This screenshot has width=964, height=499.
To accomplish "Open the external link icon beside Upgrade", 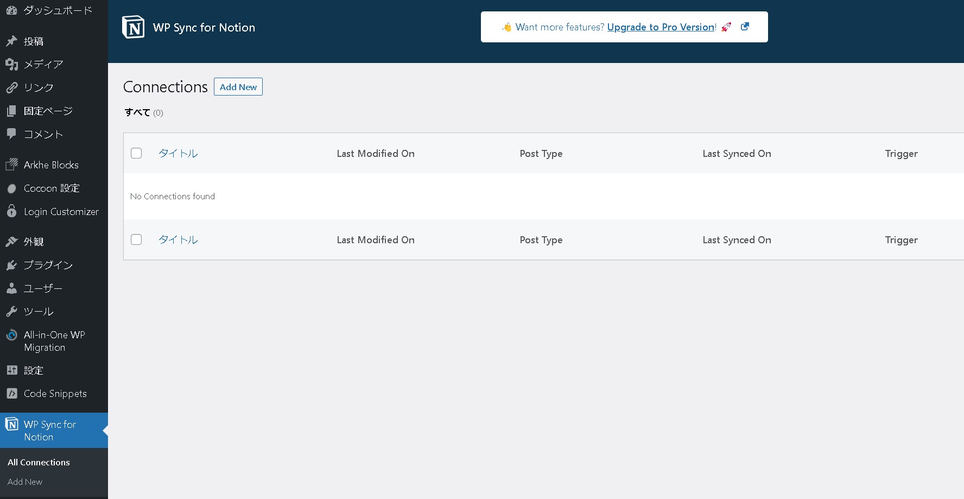I will tap(745, 26).
